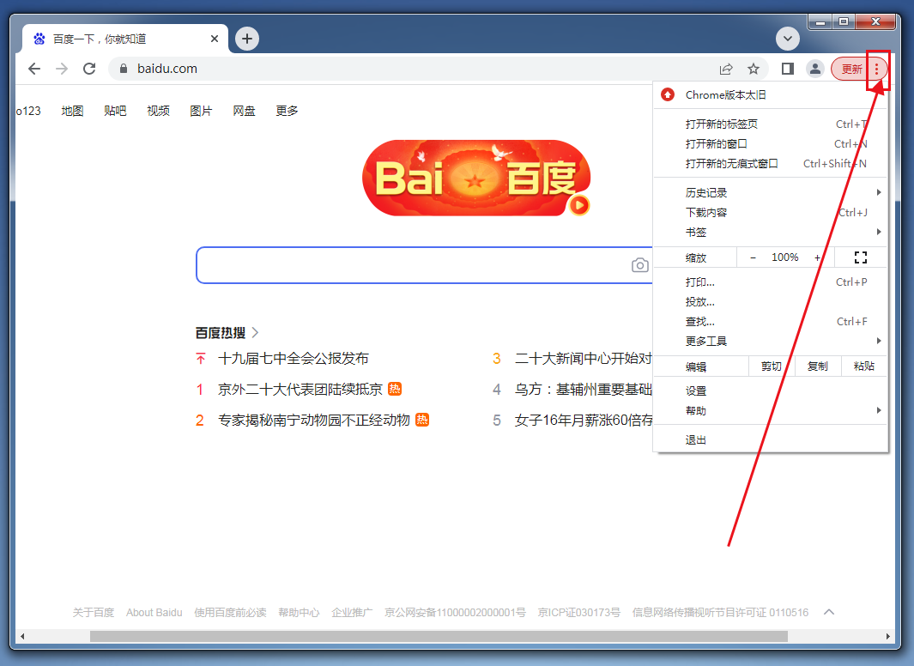This screenshot has height=666, width=914.
Task: Click the browser forward arrow
Action: tap(62, 69)
